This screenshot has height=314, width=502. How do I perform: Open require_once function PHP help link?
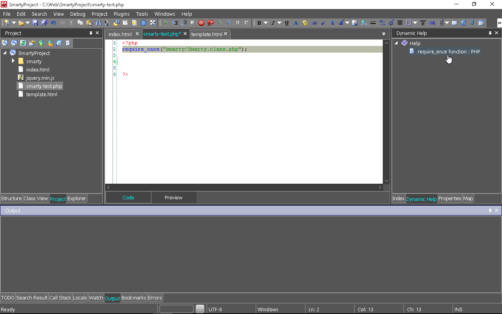449,51
